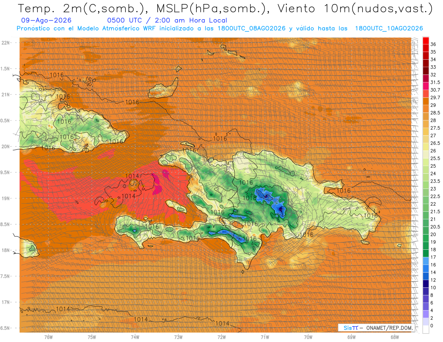
Task: Click the '72W' longitude axis label
Action: coord(221,337)
